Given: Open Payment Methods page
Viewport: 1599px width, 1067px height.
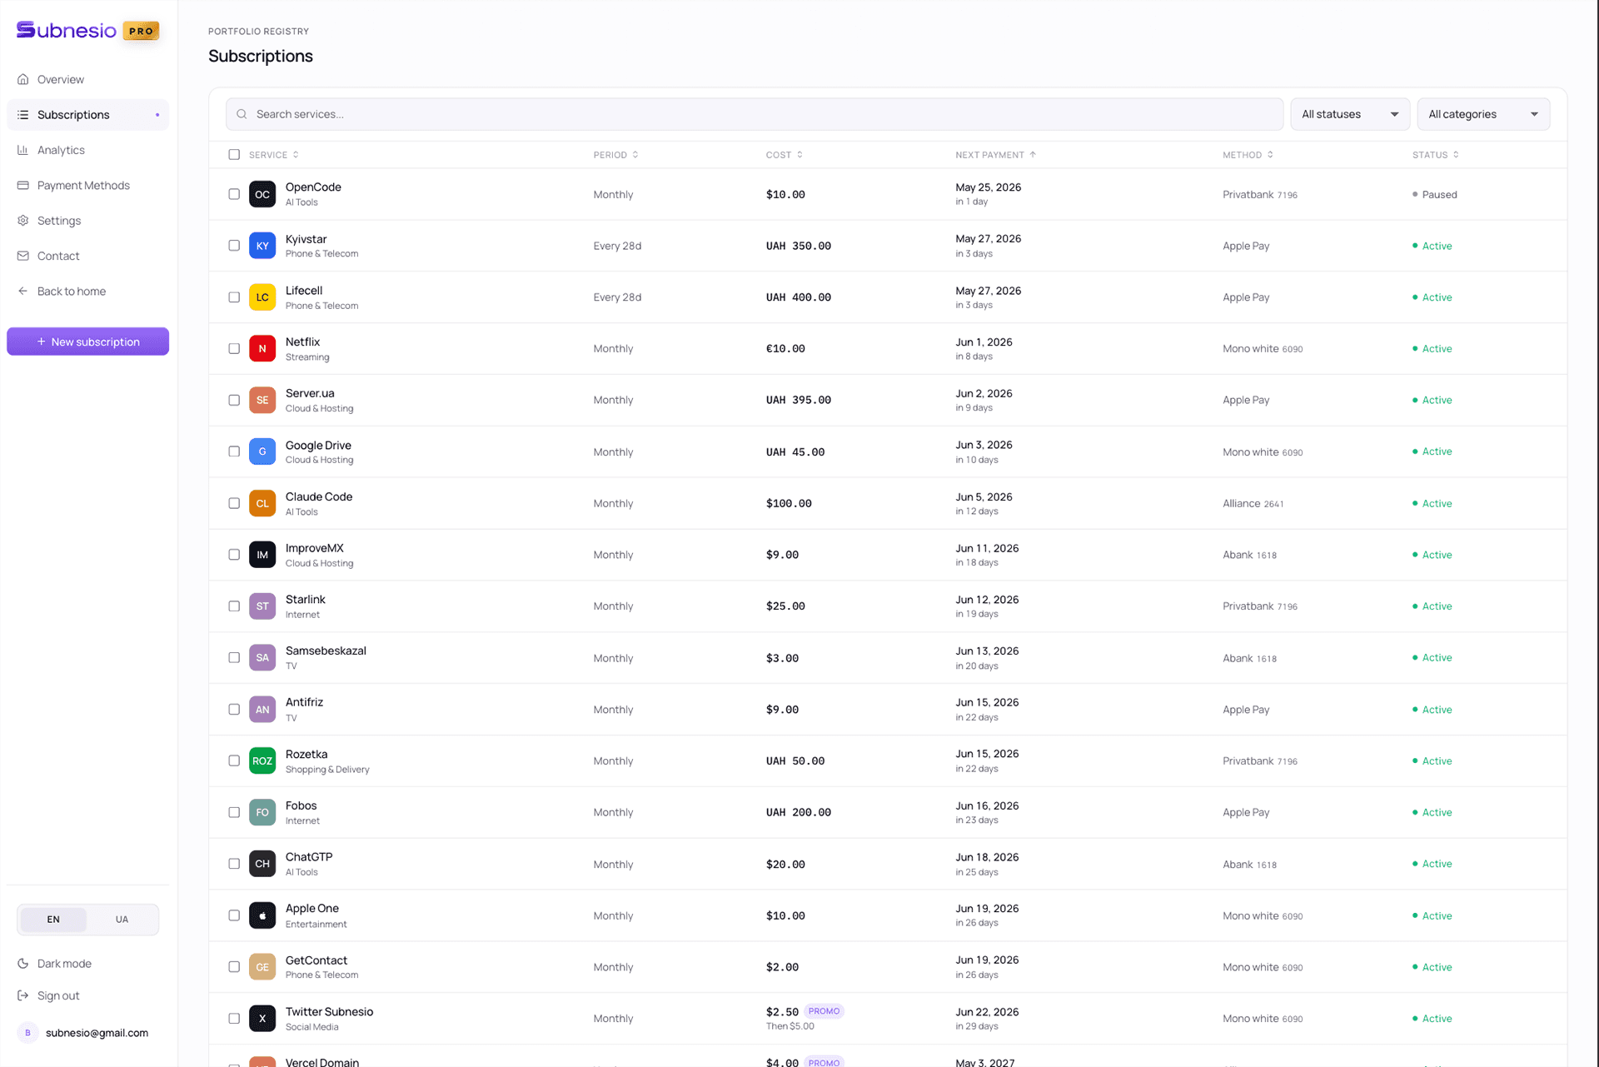Looking at the screenshot, I should [x=87, y=185].
